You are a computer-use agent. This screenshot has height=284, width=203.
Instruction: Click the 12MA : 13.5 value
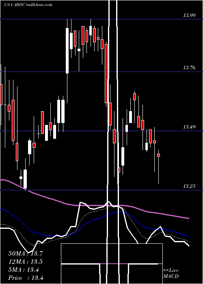click(x=26, y=262)
